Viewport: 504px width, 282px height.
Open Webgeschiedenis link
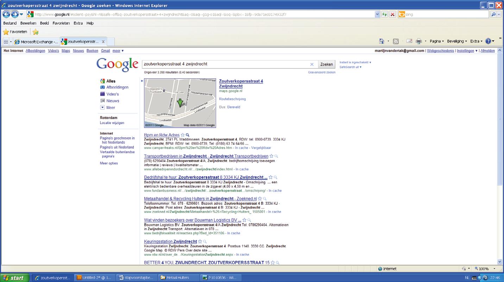pyautogui.click(x=440, y=51)
